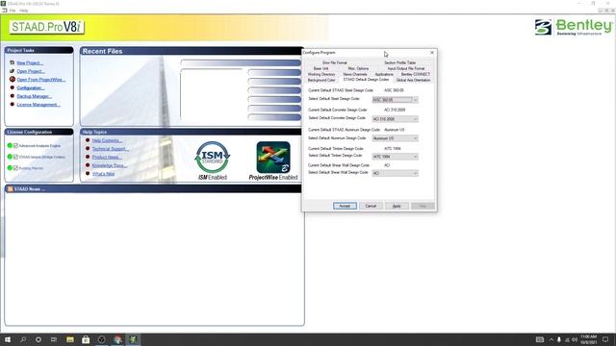The height and width of the screenshot is (346, 616).
Task: Switch to the Input/Output File Format tab
Action: coord(406,68)
